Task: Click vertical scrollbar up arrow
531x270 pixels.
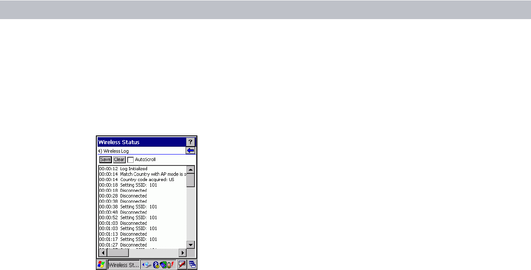Action: point(190,169)
